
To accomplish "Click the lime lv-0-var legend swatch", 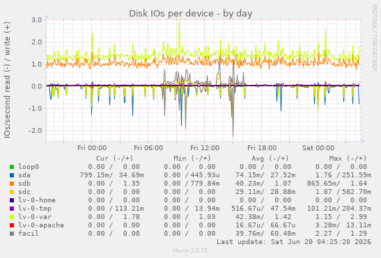I will tap(12, 217).
